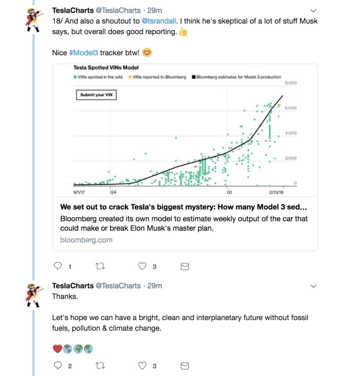Open TeslaCharts avatar on first tweet

pos(34,20)
